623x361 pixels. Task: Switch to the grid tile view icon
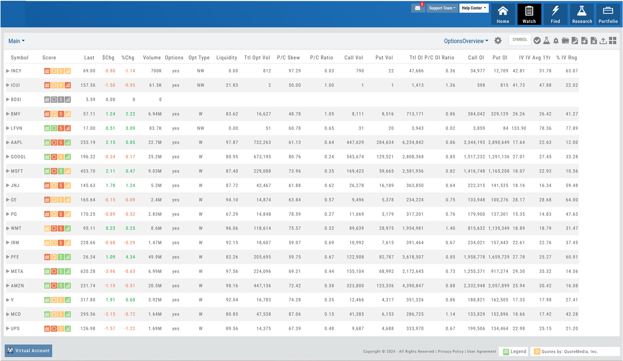613,41
